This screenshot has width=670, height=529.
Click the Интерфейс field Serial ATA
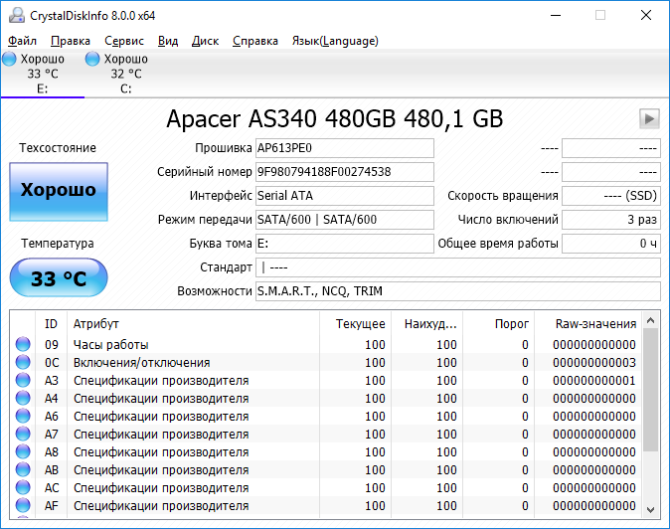(x=345, y=196)
